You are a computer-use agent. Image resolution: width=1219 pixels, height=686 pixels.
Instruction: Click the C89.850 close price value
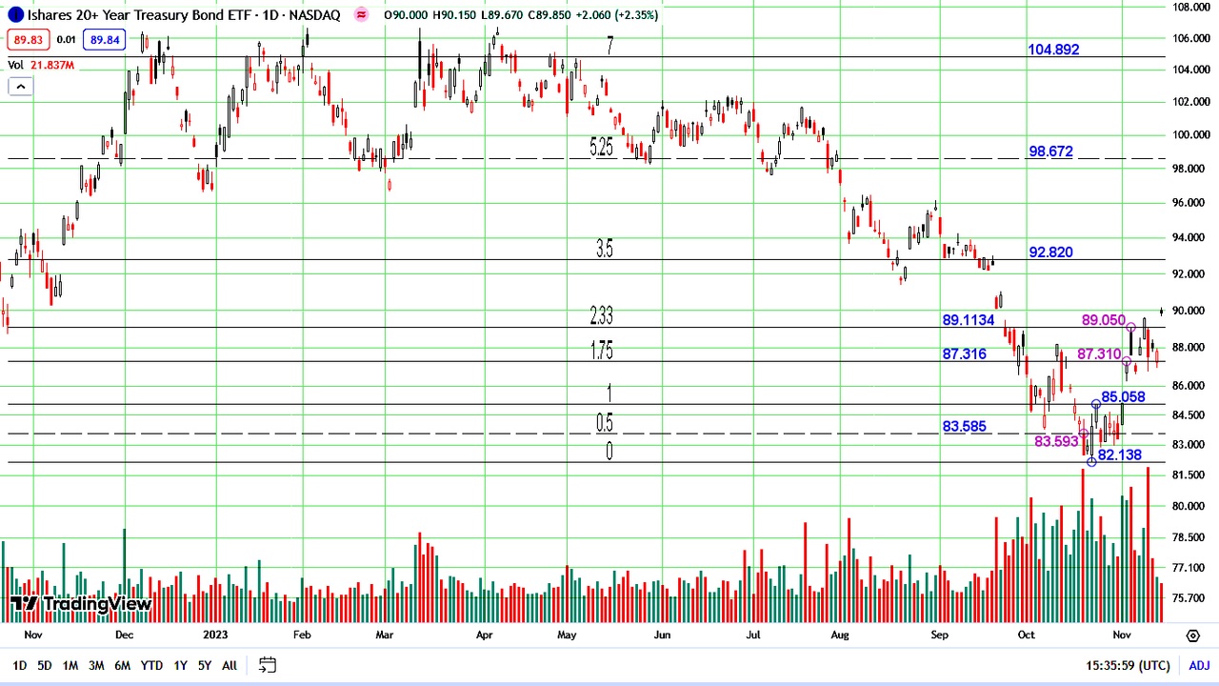[x=548, y=14]
